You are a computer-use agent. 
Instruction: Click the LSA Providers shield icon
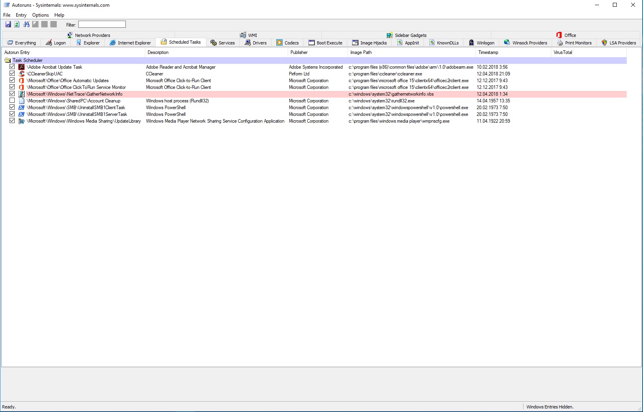(604, 42)
